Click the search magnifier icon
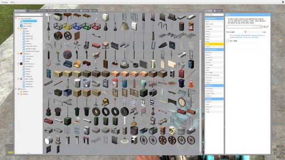Screen dimensions: 285x160 point(41,15)
